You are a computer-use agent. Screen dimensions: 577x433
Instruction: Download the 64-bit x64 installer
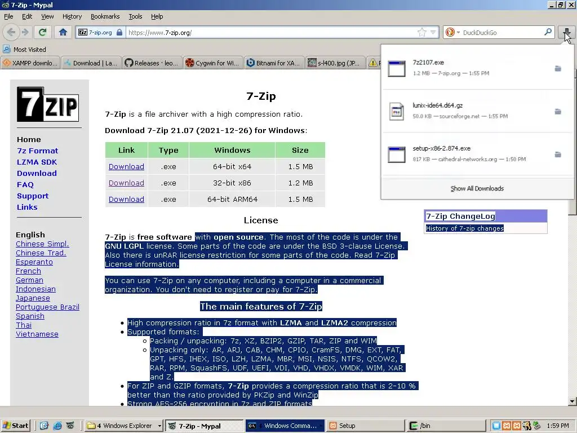click(x=126, y=166)
